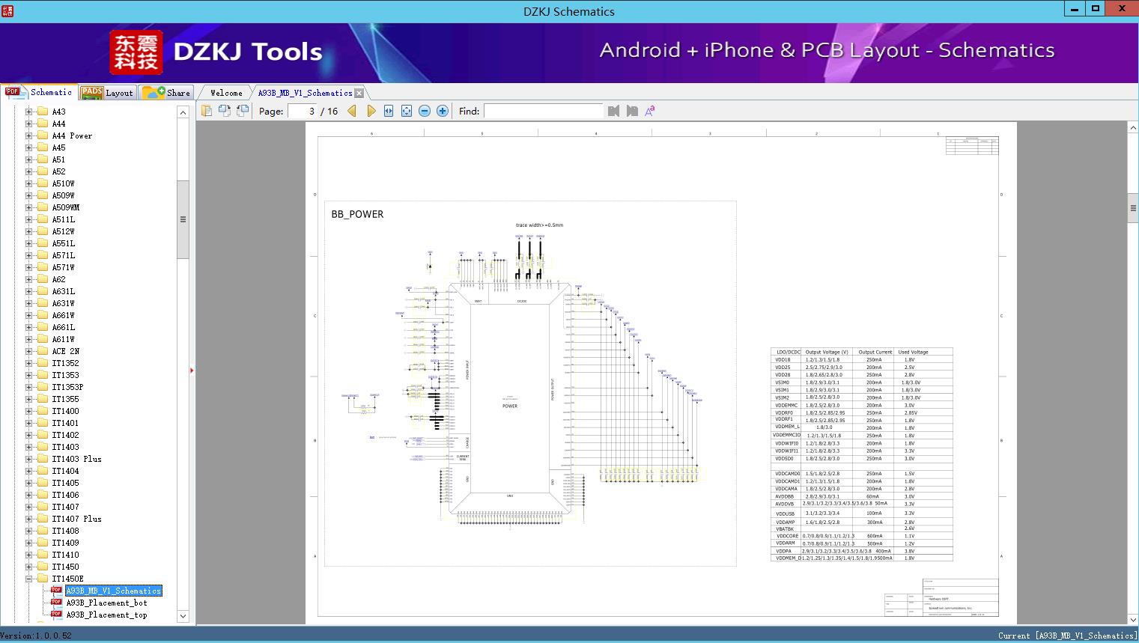This screenshot has height=643, width=1139.
Task: Open the Share tab
Action: point(167,93)
